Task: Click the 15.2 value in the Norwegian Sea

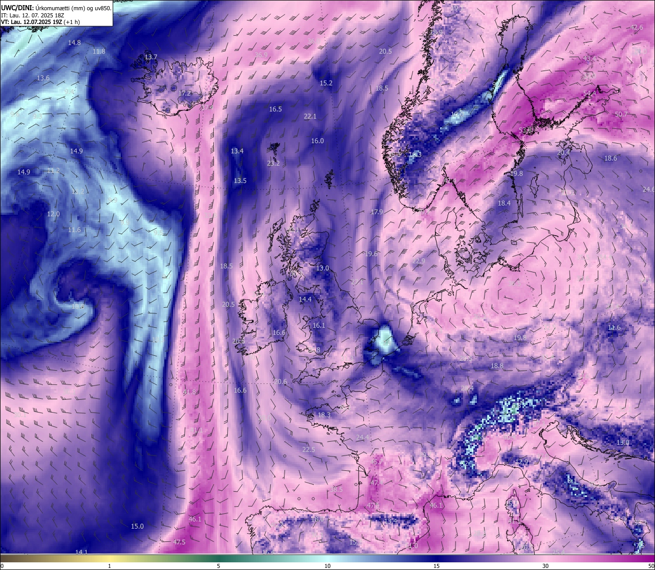Action: coord(326,83)
